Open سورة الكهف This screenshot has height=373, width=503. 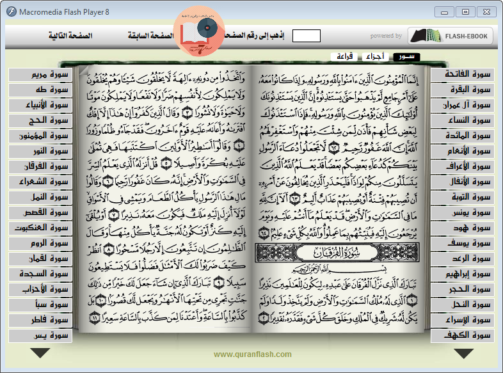pyautogui.click(x=462, y=335)
